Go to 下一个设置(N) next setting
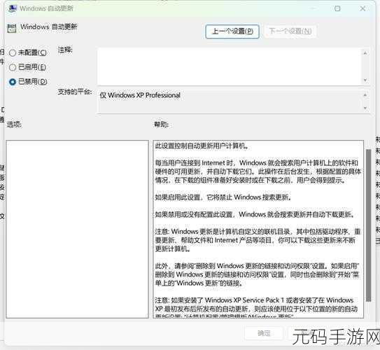Image resolution: width=380 pixels, height=350 pixels. pos(290,31)
